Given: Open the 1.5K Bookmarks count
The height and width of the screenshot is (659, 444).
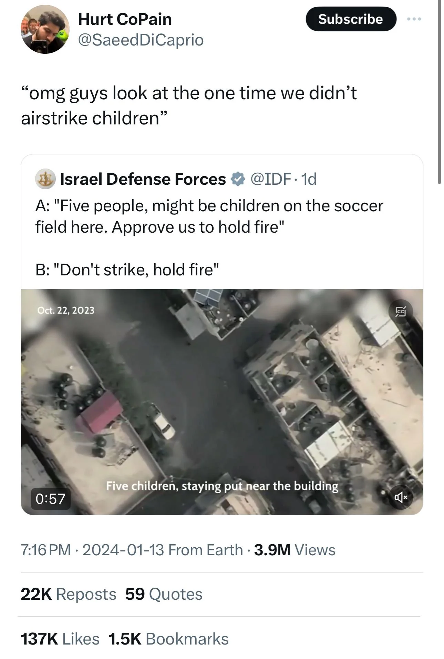Looking at the screenshot, I should click(168, 639).
